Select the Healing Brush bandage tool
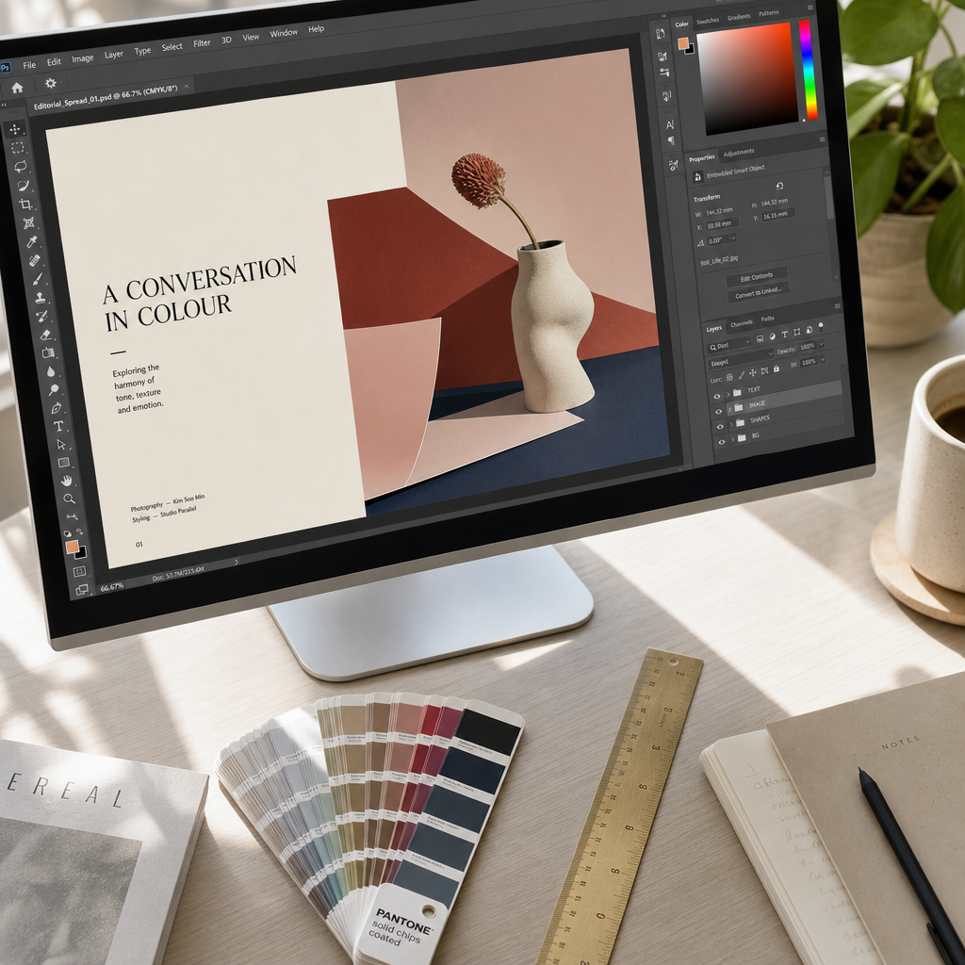965x965 pixels. tap(35, 260)
